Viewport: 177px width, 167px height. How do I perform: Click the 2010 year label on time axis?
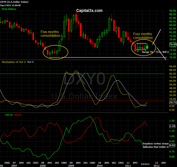click(x=100, y=166)
